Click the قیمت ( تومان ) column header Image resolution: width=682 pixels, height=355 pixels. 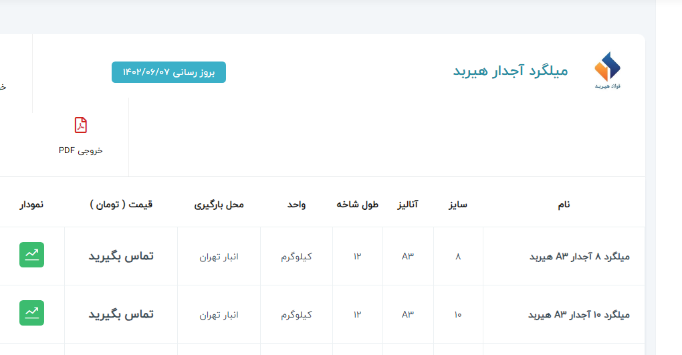click(121, 205)
